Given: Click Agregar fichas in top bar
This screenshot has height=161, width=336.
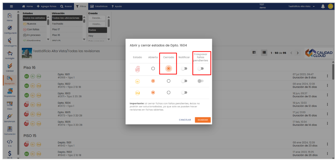Looking at the screenshot, I should pos(46,6).
